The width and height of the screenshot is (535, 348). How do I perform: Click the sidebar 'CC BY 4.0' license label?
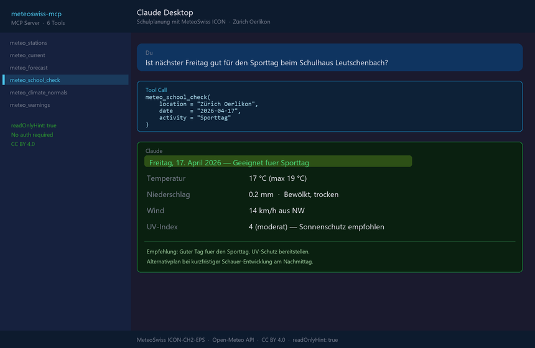23,144
